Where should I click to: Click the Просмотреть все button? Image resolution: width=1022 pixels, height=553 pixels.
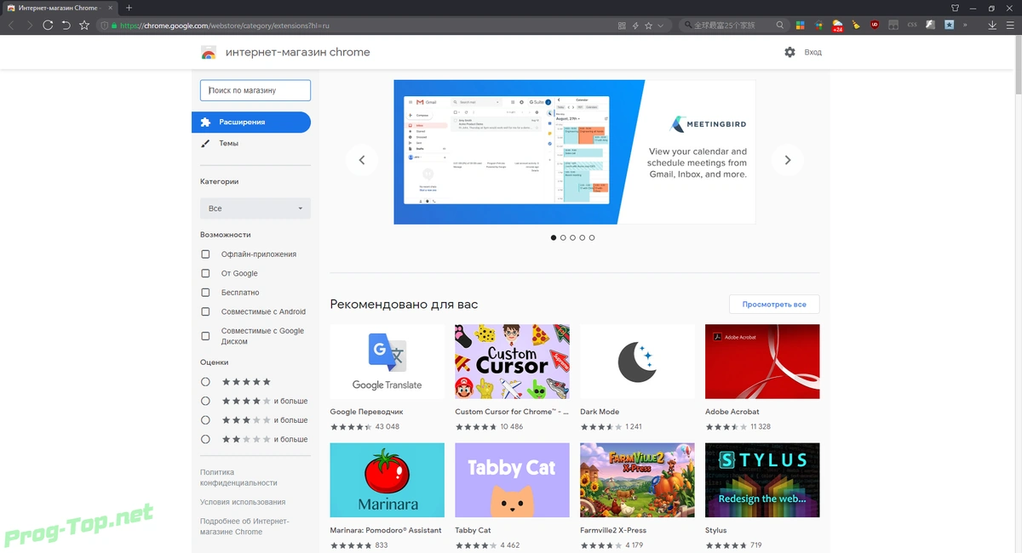click(x=774, y=304)
